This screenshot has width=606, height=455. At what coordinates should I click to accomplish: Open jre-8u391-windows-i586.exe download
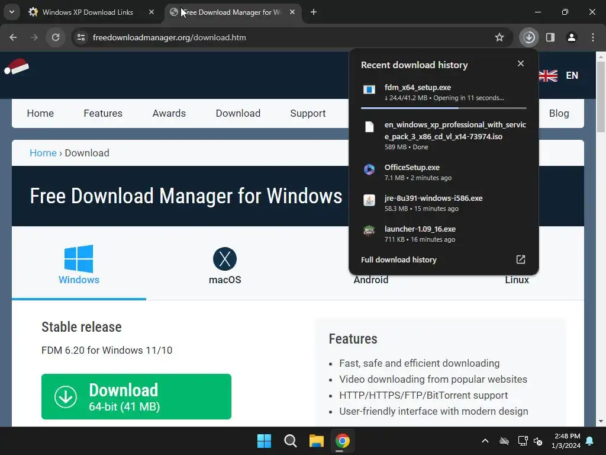(x=444, y=203)
